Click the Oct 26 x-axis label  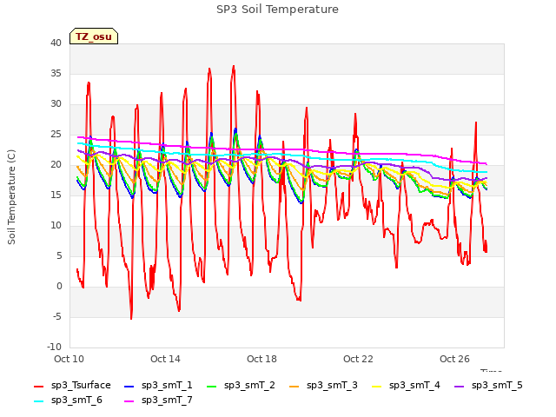coord(454,359)
